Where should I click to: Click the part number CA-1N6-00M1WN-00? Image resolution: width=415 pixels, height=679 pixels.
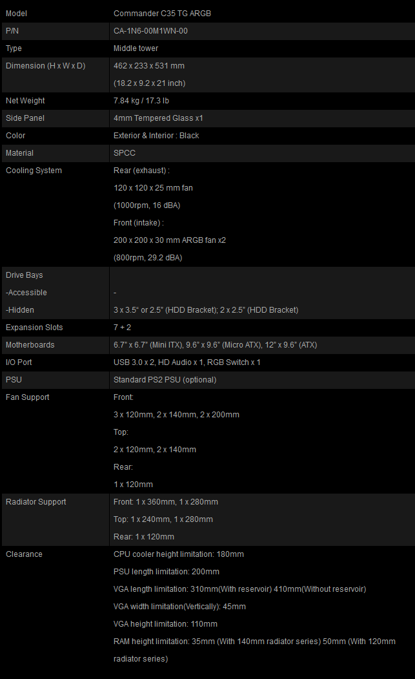pyautogui.click(x=150, y=31)
